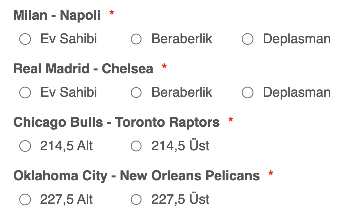Viewport: 345px width, 215px height.
Task: Choose the 214,5 Üst option
Action: tap(136, 146)
